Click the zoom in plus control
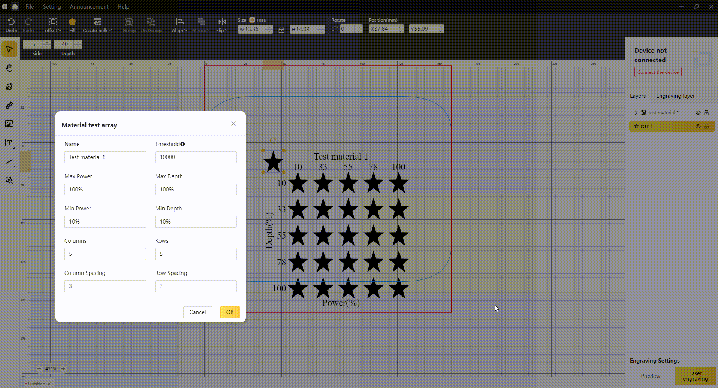This screenshot has height=388, width=718. (63, 369)
